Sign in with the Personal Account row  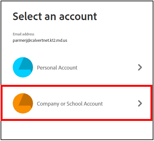point(77,67)
